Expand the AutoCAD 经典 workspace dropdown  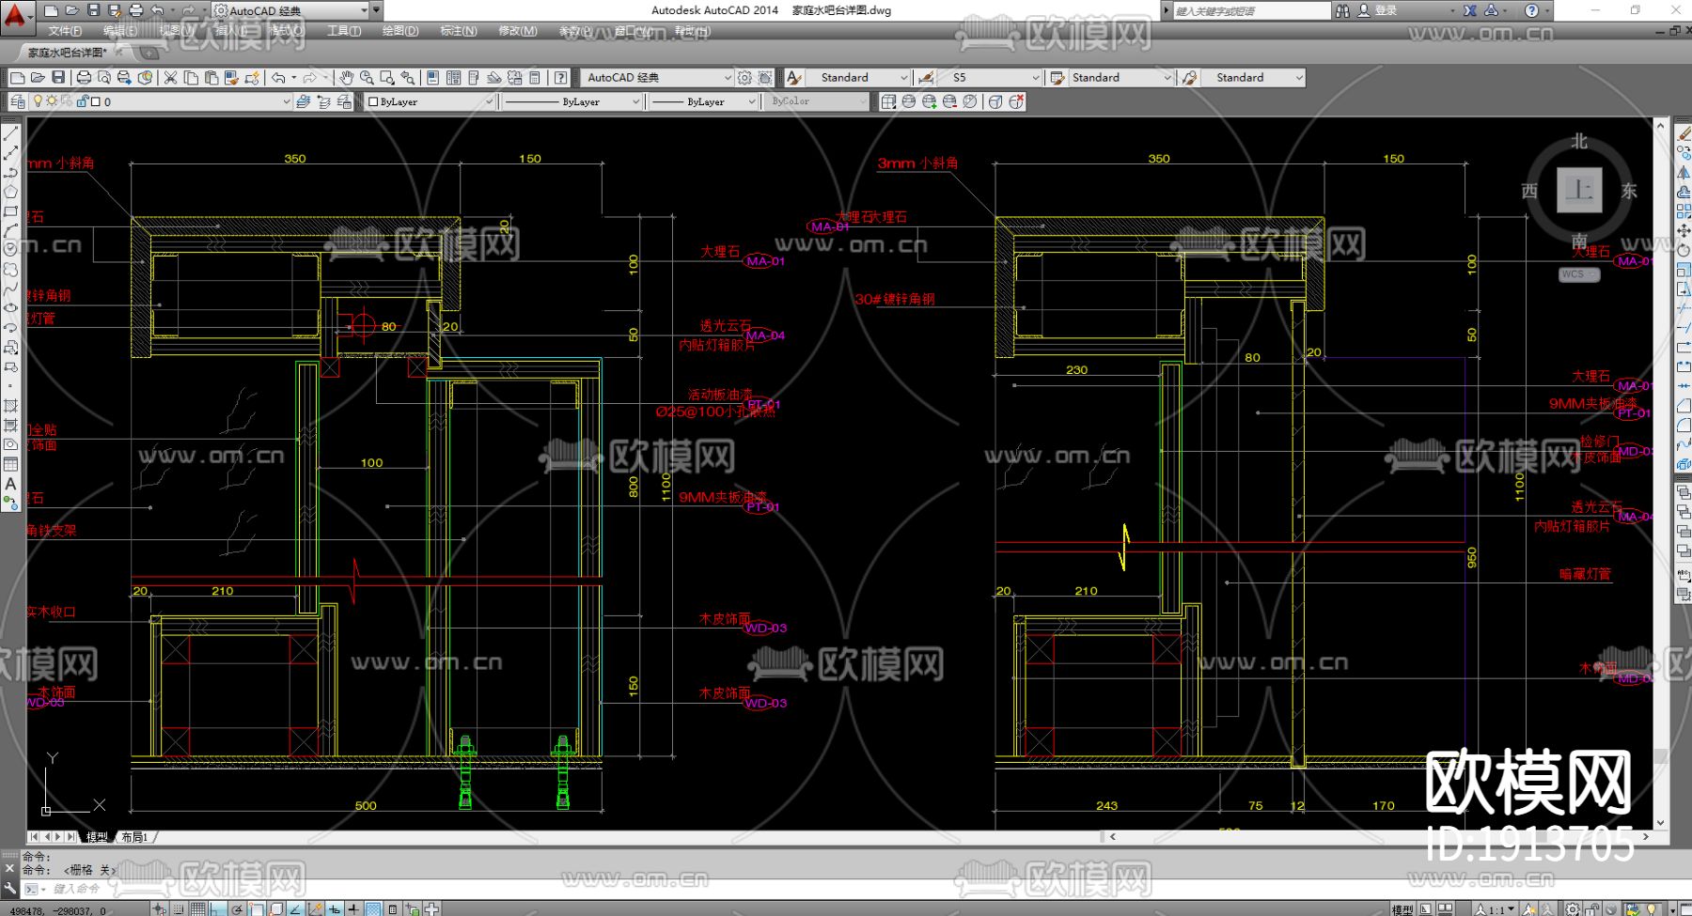(x=727, y=78)
